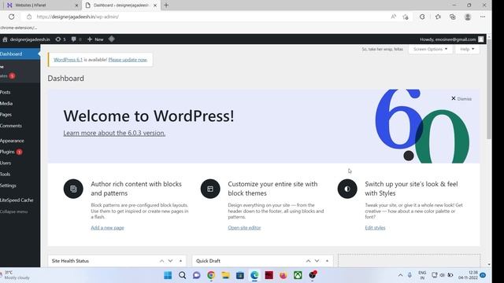This screenshot has width=504, height=283.
Task: Open a new browser tab with plus
Action: click(166, 6)
